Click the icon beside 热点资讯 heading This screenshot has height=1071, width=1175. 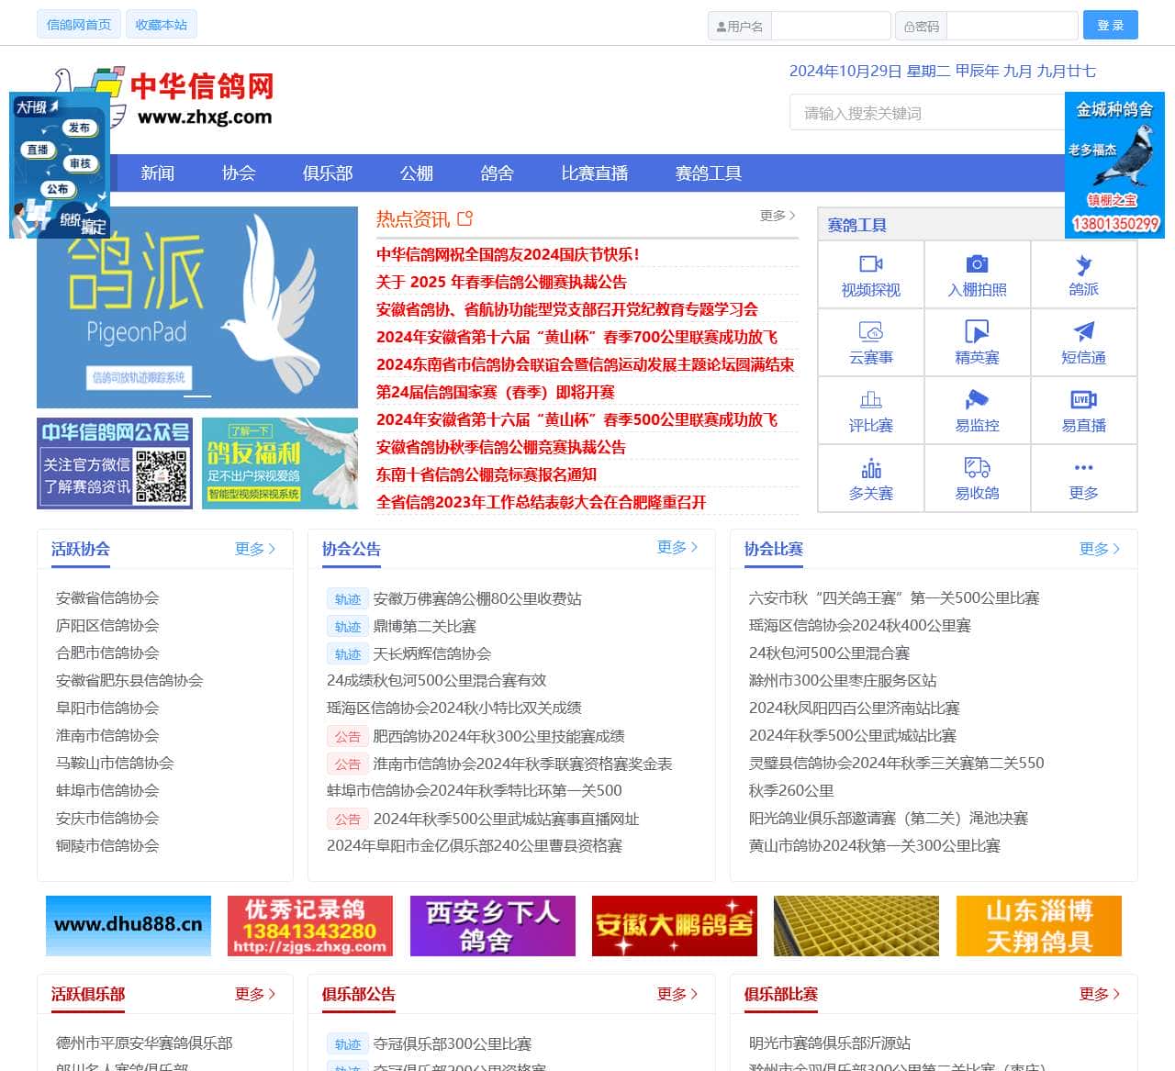(464, 218)
